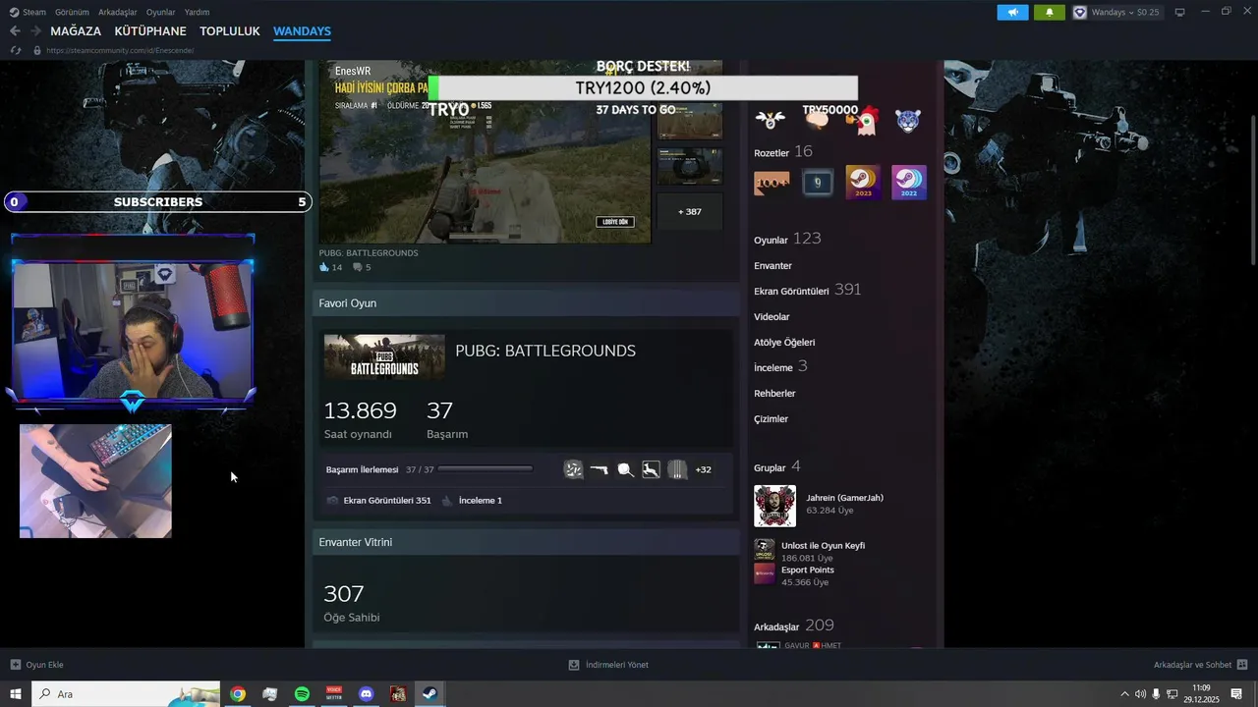The image size is (1258, 707).
Task: Open the first achievement icon
Action: click(x=573, y=469)
